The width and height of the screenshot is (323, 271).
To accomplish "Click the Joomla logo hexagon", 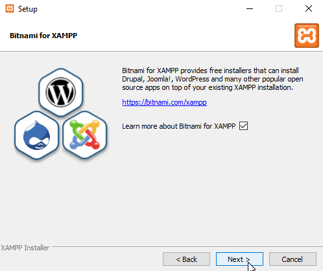I will (85, 135).
